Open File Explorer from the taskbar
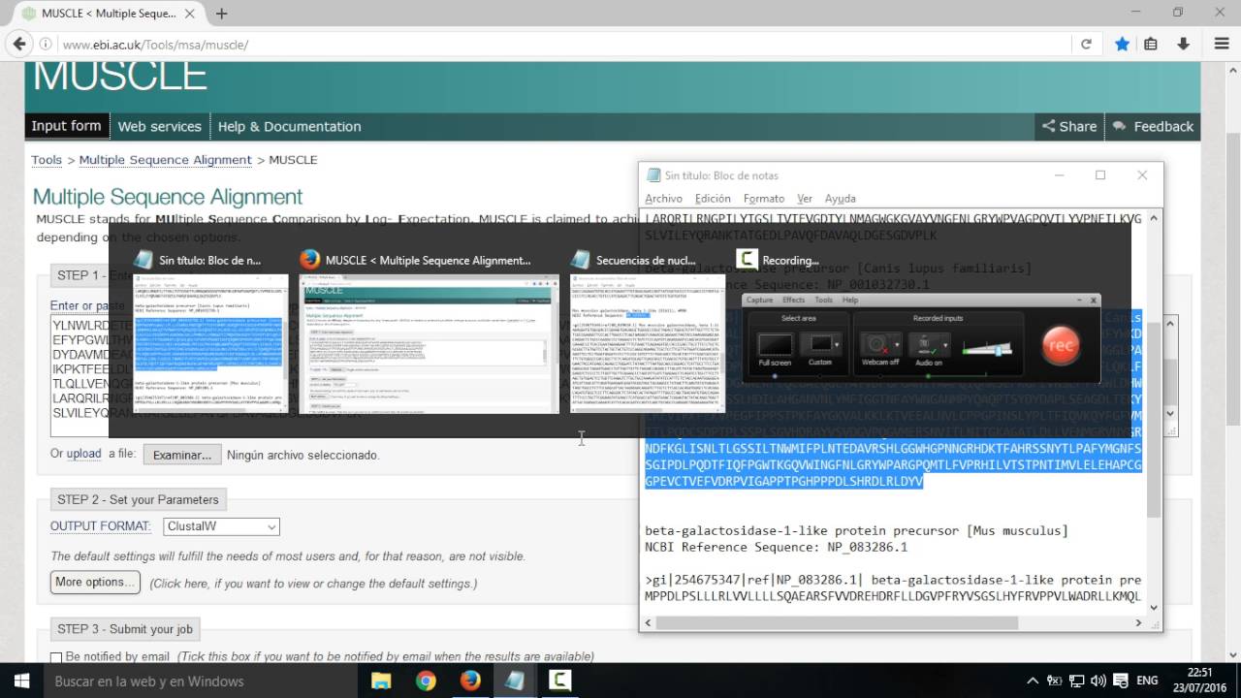 pos(381,681)
